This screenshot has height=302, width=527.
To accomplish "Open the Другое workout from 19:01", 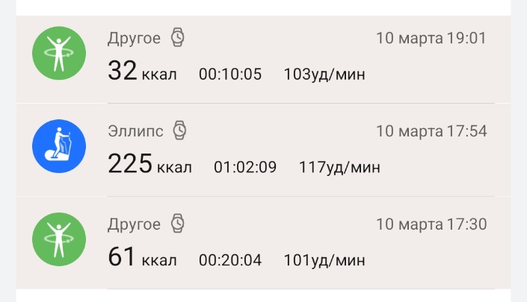I will (x=134, y=37).
